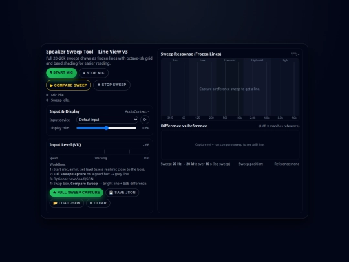This screenshot has height=262, width=349.
Task: Click the Input Level VU meter bar
Action: 100,152
